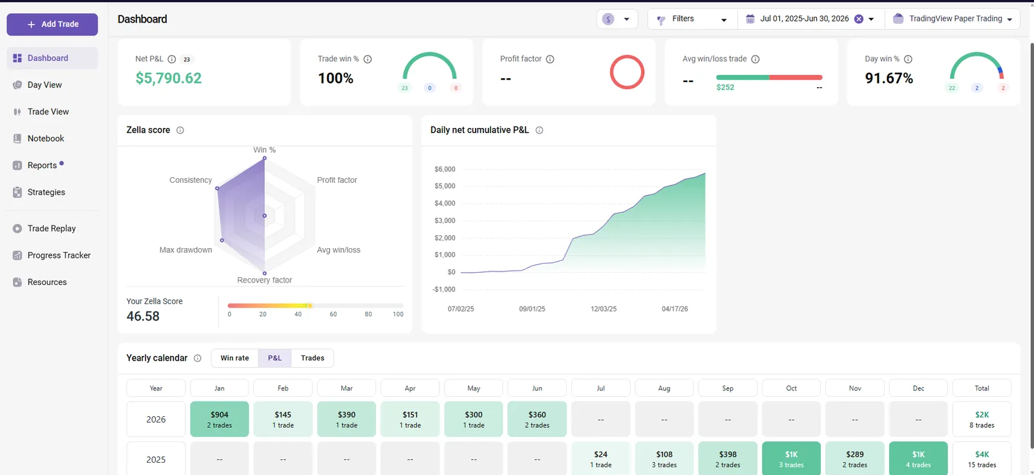
Task: Click the 46.58 Zella Score value
Action: (143, 316)
